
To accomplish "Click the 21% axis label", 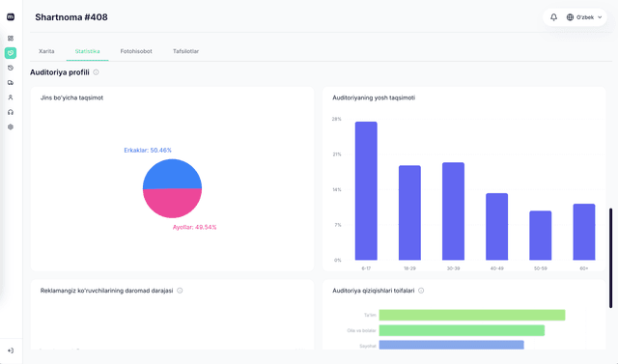I will point(337,154).
